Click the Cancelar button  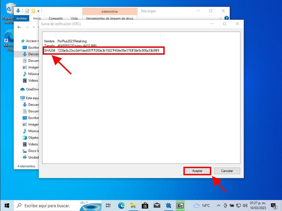tap(227, 171)
